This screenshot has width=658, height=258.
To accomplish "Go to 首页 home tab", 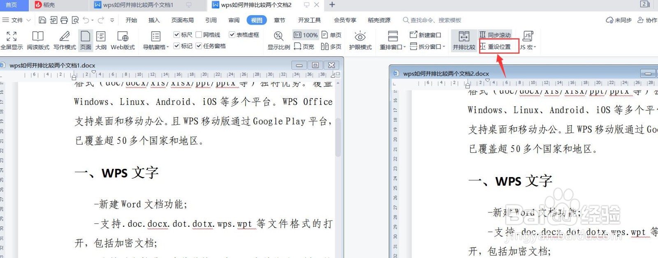I will pos(12,5).
